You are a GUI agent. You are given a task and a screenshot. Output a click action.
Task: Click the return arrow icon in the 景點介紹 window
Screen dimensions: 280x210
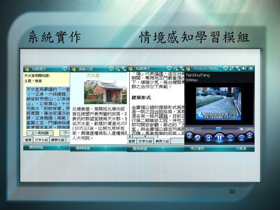[x=105, y=148]
